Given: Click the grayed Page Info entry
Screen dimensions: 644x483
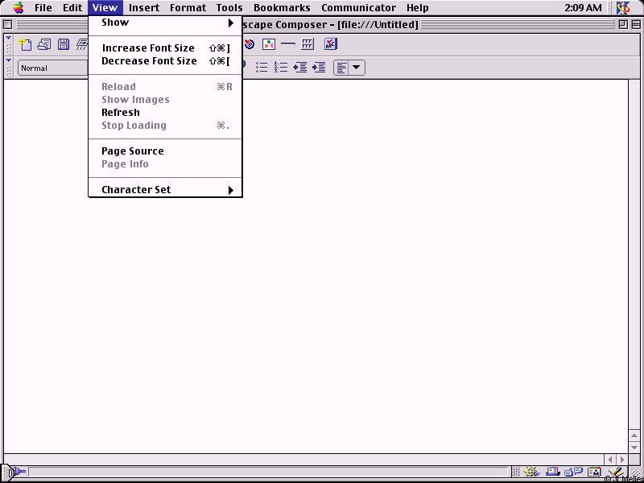Looking at the screenshot, I should point(165,164).
